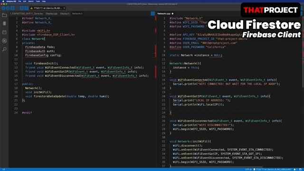Click the unsaved dot on Network.cpp tab
304x171 pixels.
172,14
